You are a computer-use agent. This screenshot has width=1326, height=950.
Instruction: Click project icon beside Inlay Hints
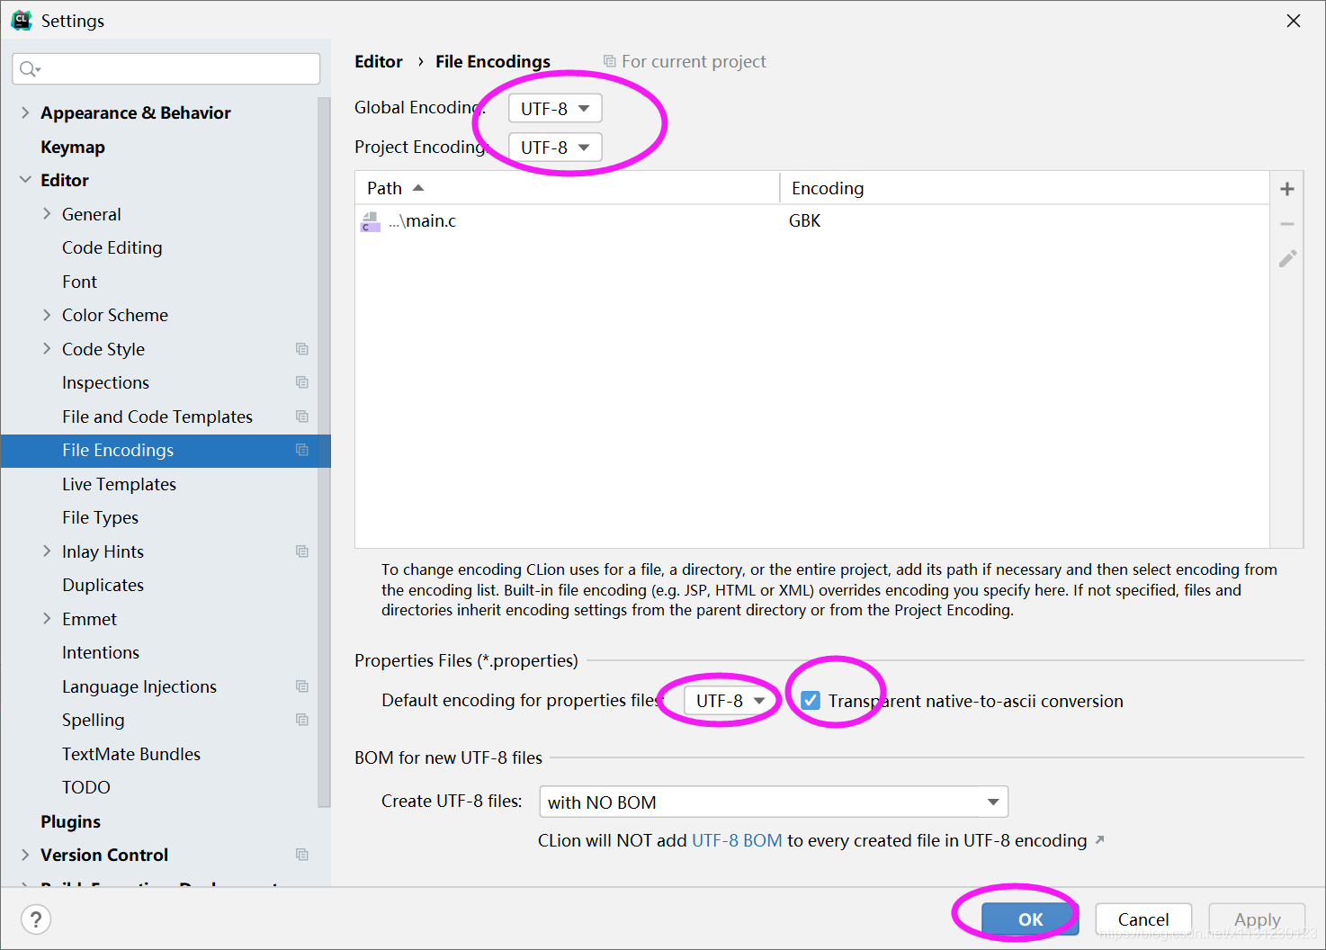302,551
